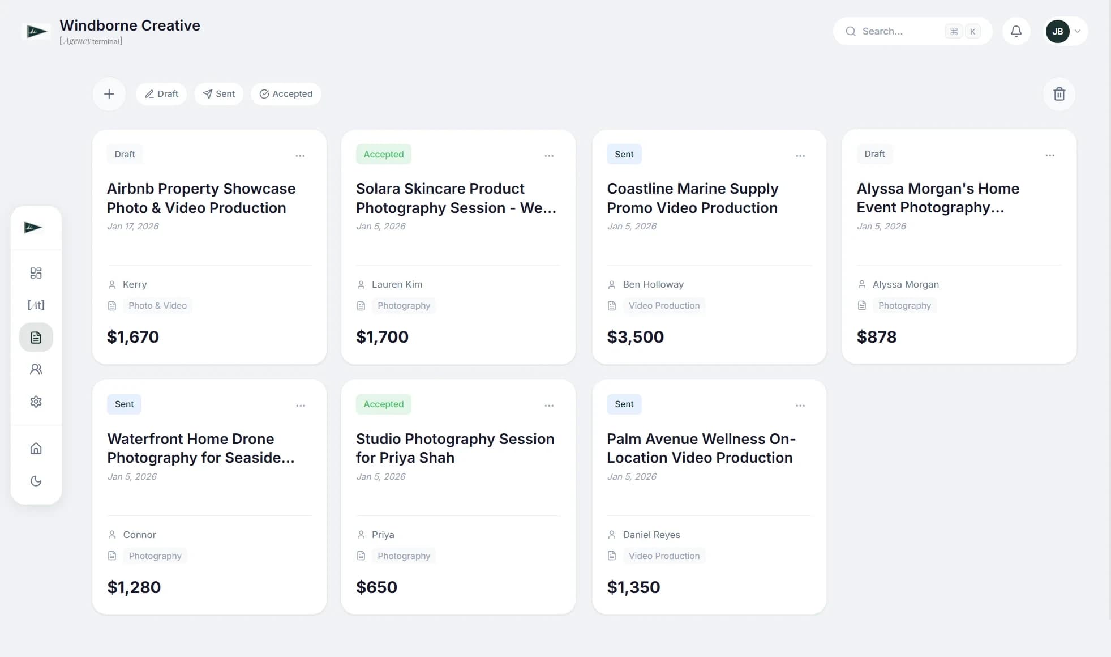This screenshot has width=1111, height=657.
Task: Open Coastline Marine Supply Promo Video proposal
Action: [x=693, y=198]
